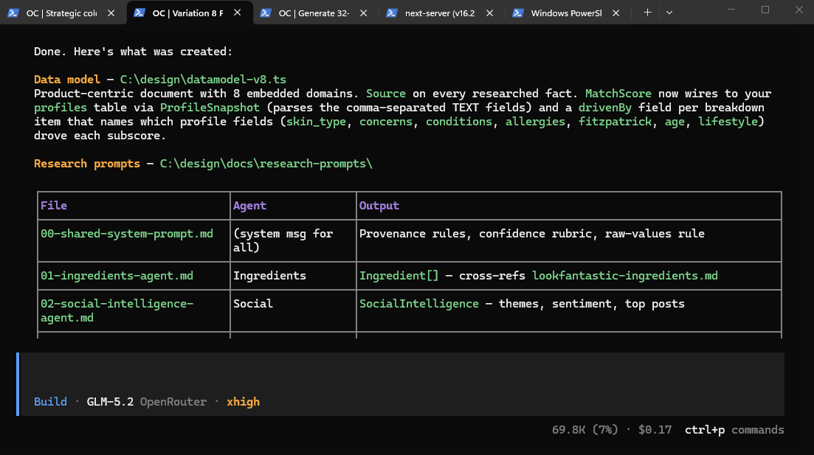Viewport: 814px width, 455px height.
Task: Click the ProfileSnapshot keyword
Action: pyautogui.click(x=210, y=108)
